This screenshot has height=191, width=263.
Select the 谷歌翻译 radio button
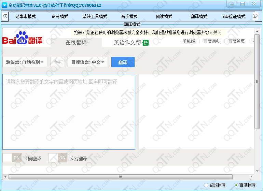point(206,185)
